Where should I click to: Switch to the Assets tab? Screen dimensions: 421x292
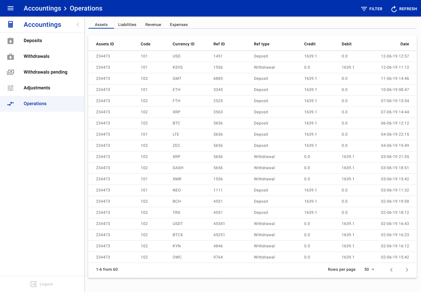click(101, 25)
